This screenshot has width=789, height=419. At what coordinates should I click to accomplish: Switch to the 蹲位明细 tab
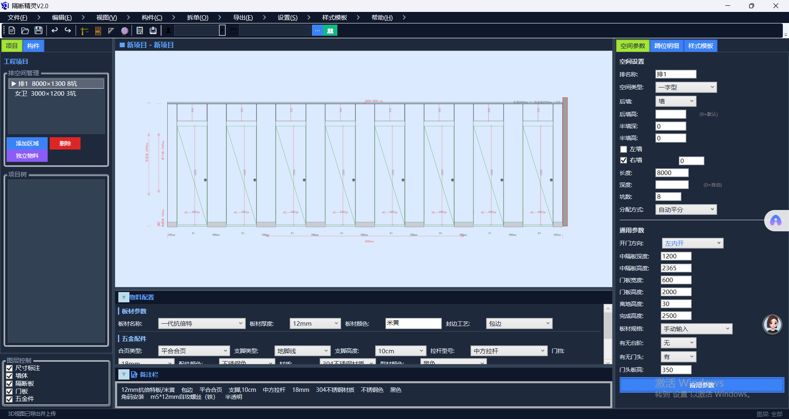tap(667, 46)
